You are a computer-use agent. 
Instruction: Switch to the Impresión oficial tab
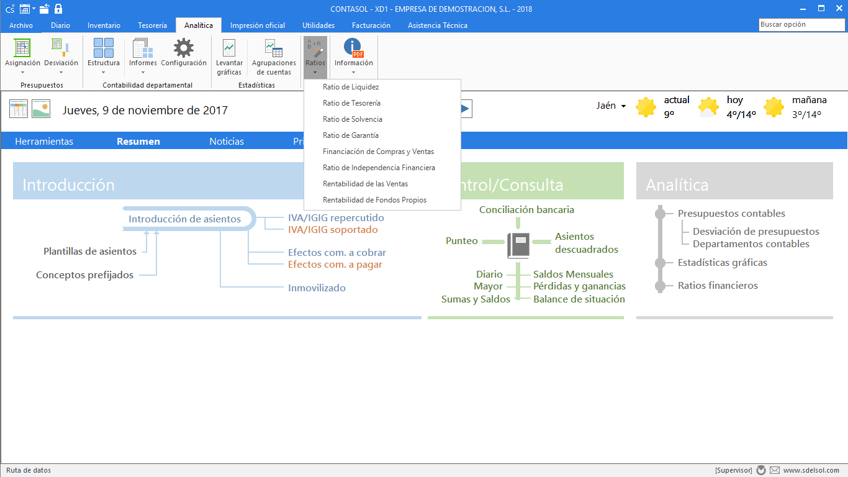coord(258,25)
